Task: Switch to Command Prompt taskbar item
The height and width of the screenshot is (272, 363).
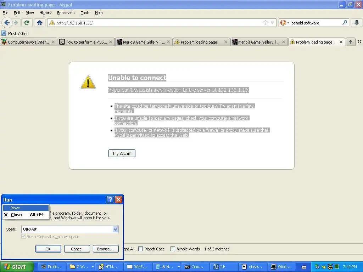Action: point(195,267)
